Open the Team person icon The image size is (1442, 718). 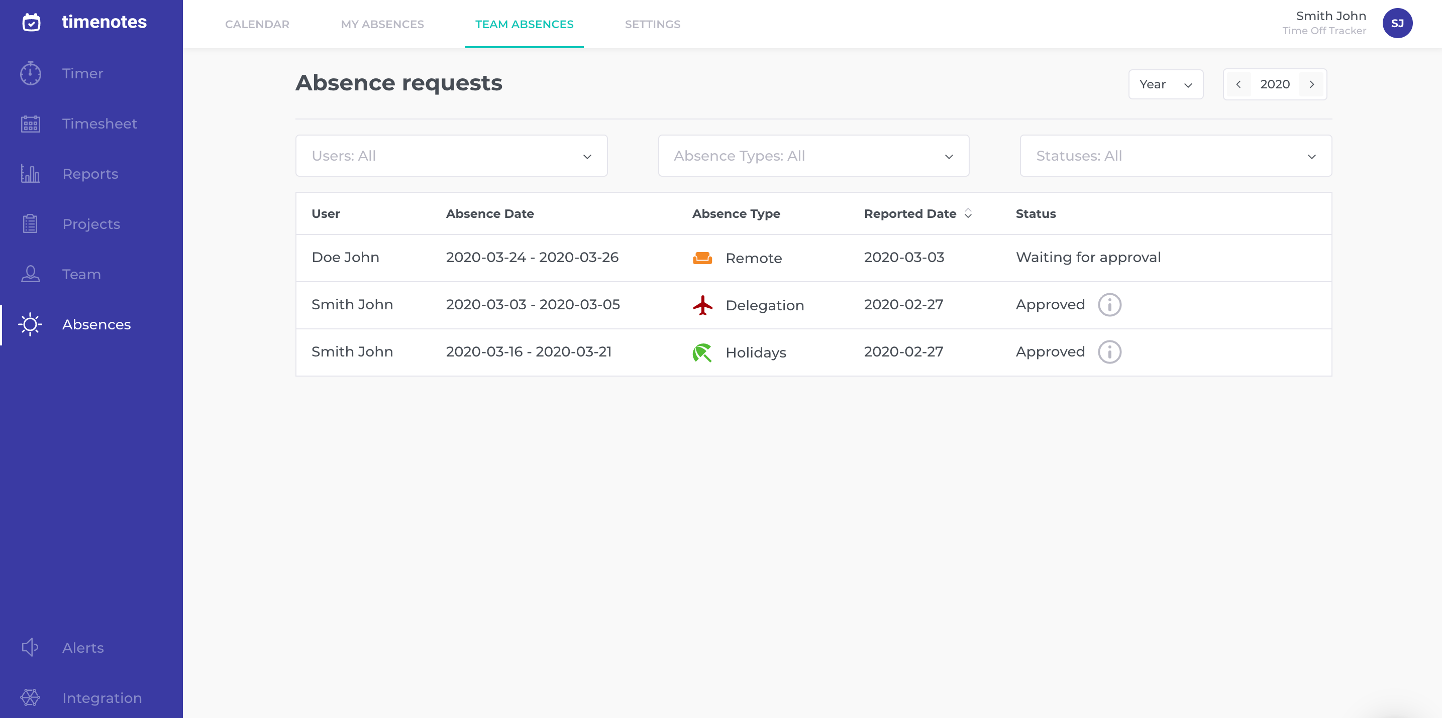[x=30, y=274]
